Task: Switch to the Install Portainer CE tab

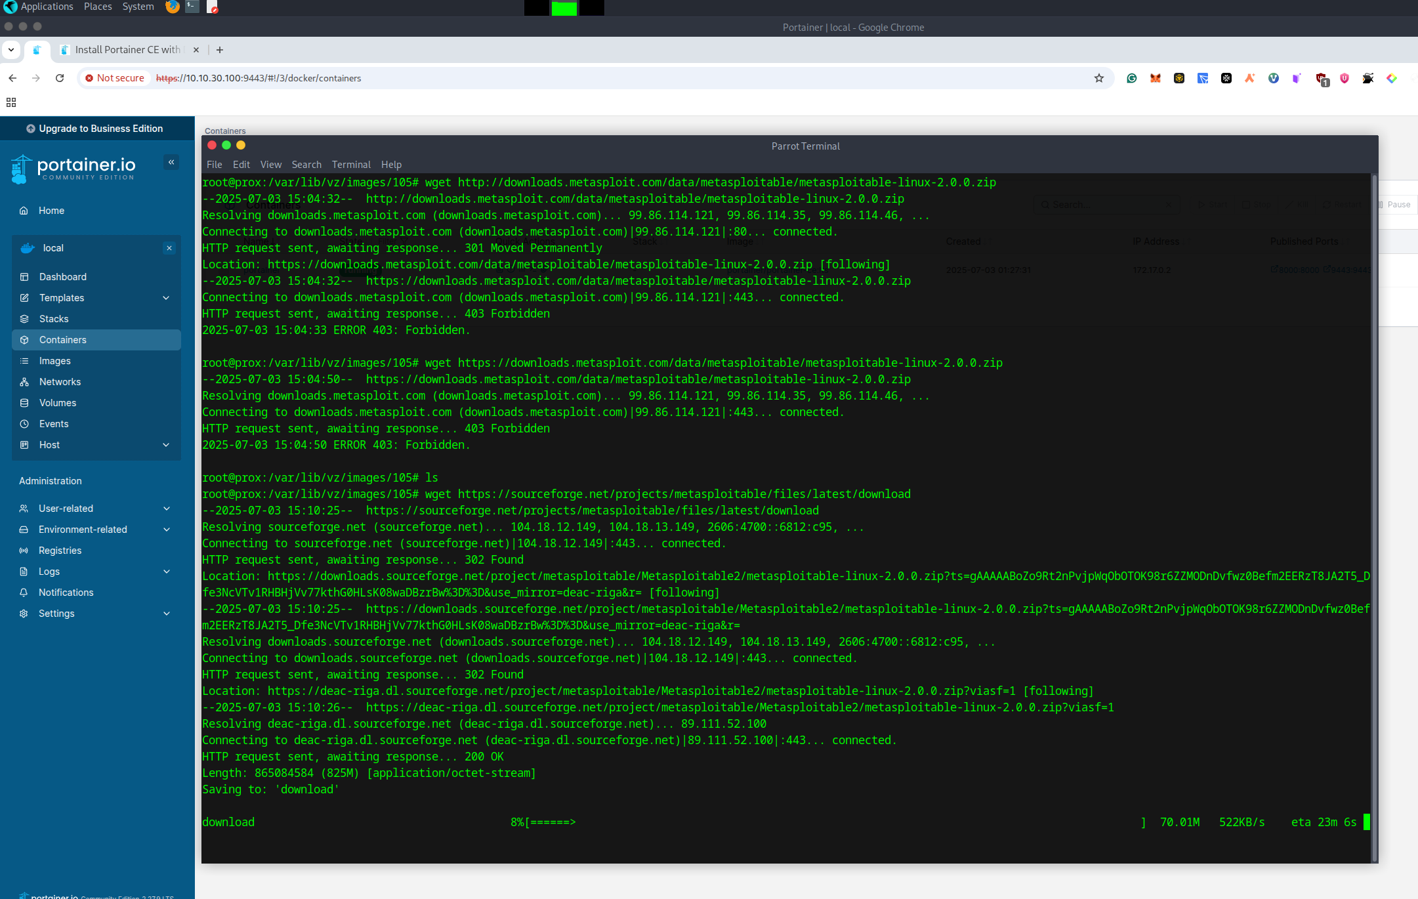Action: [x=127, y=49]
